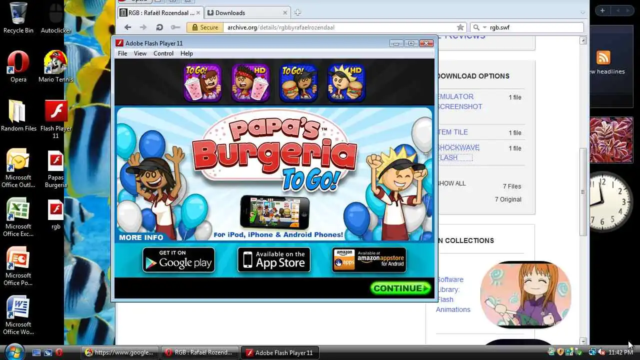This screenshot has height=360, width=640.
Task: Click Show Desktop in quick launch
Action: coord(36,352)
